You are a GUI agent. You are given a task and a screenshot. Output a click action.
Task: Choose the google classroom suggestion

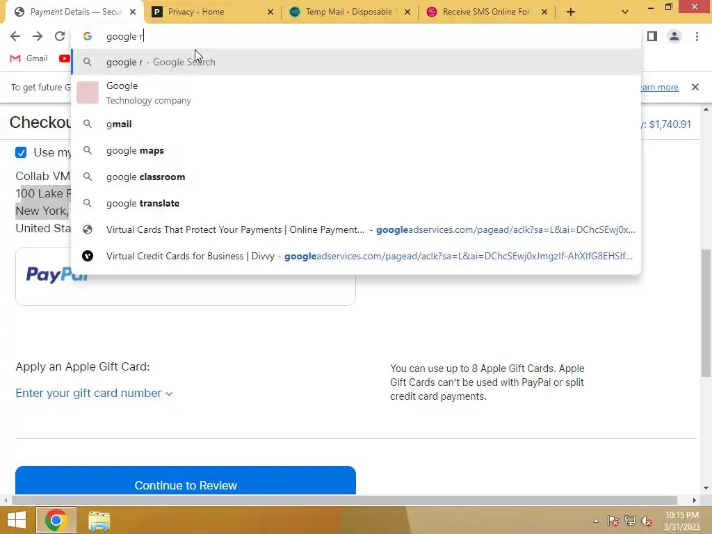(356, 177)
